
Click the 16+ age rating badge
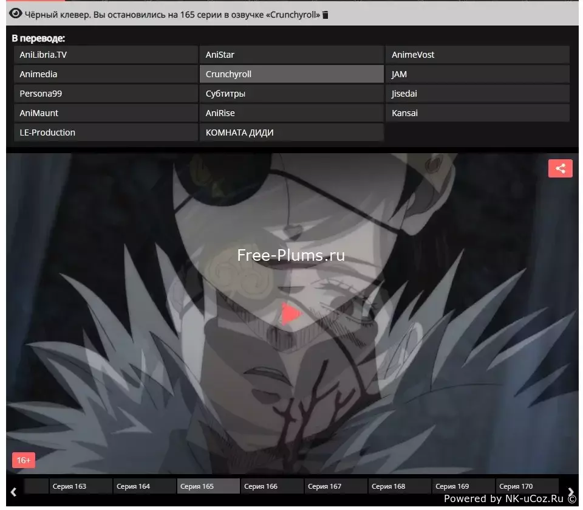(x=24, y=461)
